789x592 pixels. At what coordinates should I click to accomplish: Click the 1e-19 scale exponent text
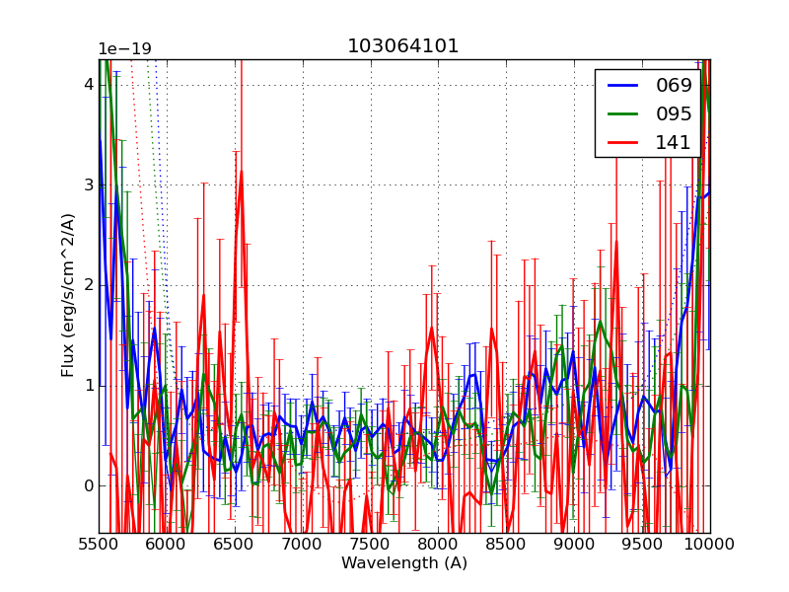point(124,49)
